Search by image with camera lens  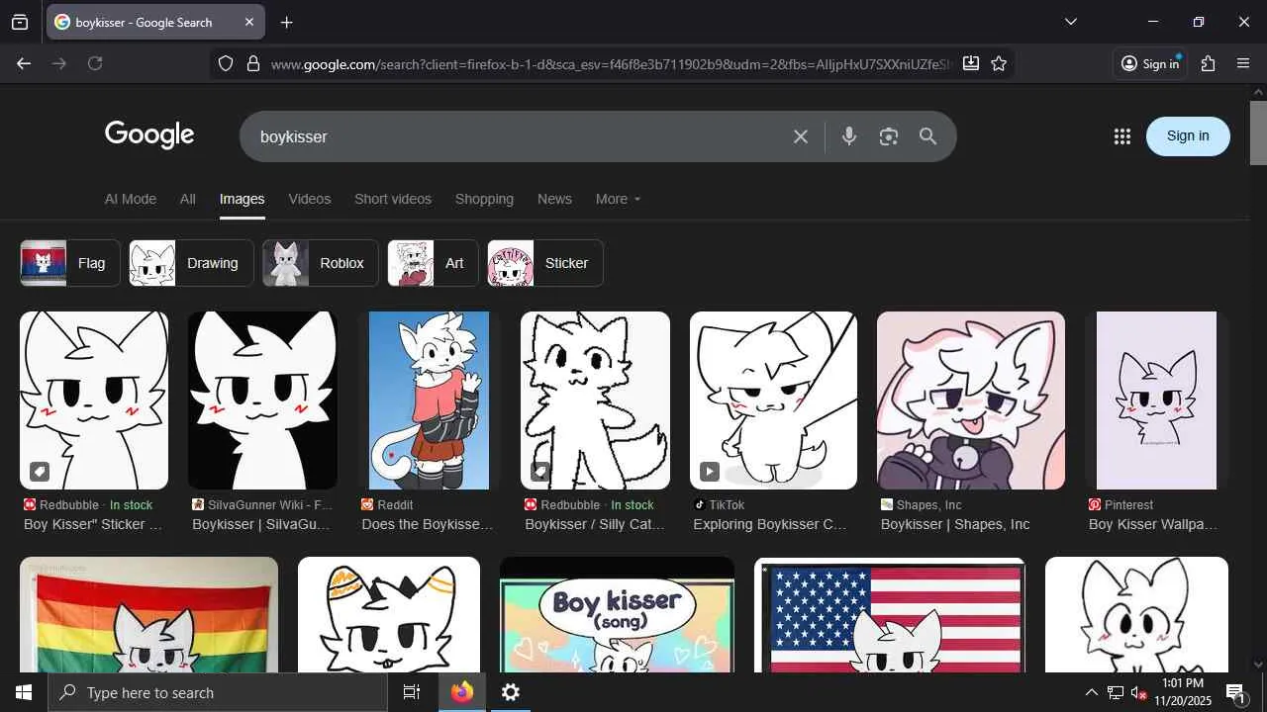(889, 136)
